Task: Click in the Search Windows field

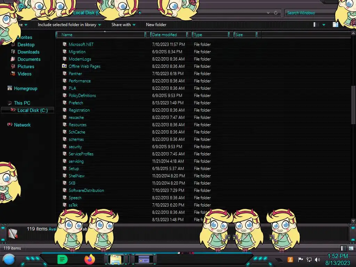Action: pyautogui.click(x=310, y=13)
